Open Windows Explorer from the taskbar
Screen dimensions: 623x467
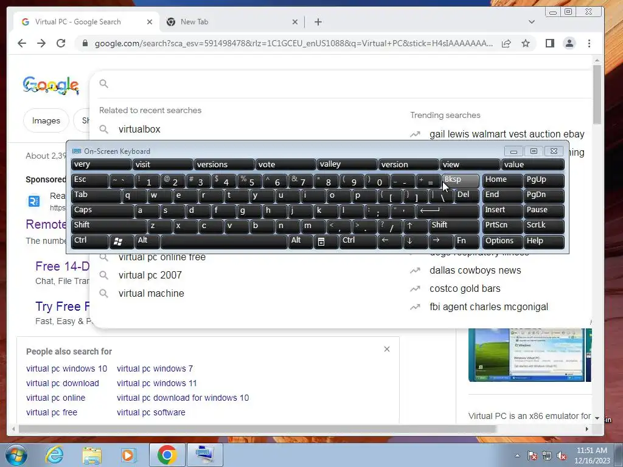pyautogui.click(x=92, y=455)
